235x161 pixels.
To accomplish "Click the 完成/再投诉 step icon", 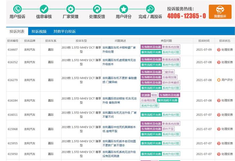I will pyautogui.click(x=150, y=9).
